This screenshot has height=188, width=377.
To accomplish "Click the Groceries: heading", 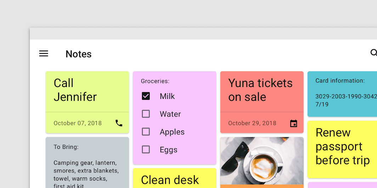I will coord(155,81).
